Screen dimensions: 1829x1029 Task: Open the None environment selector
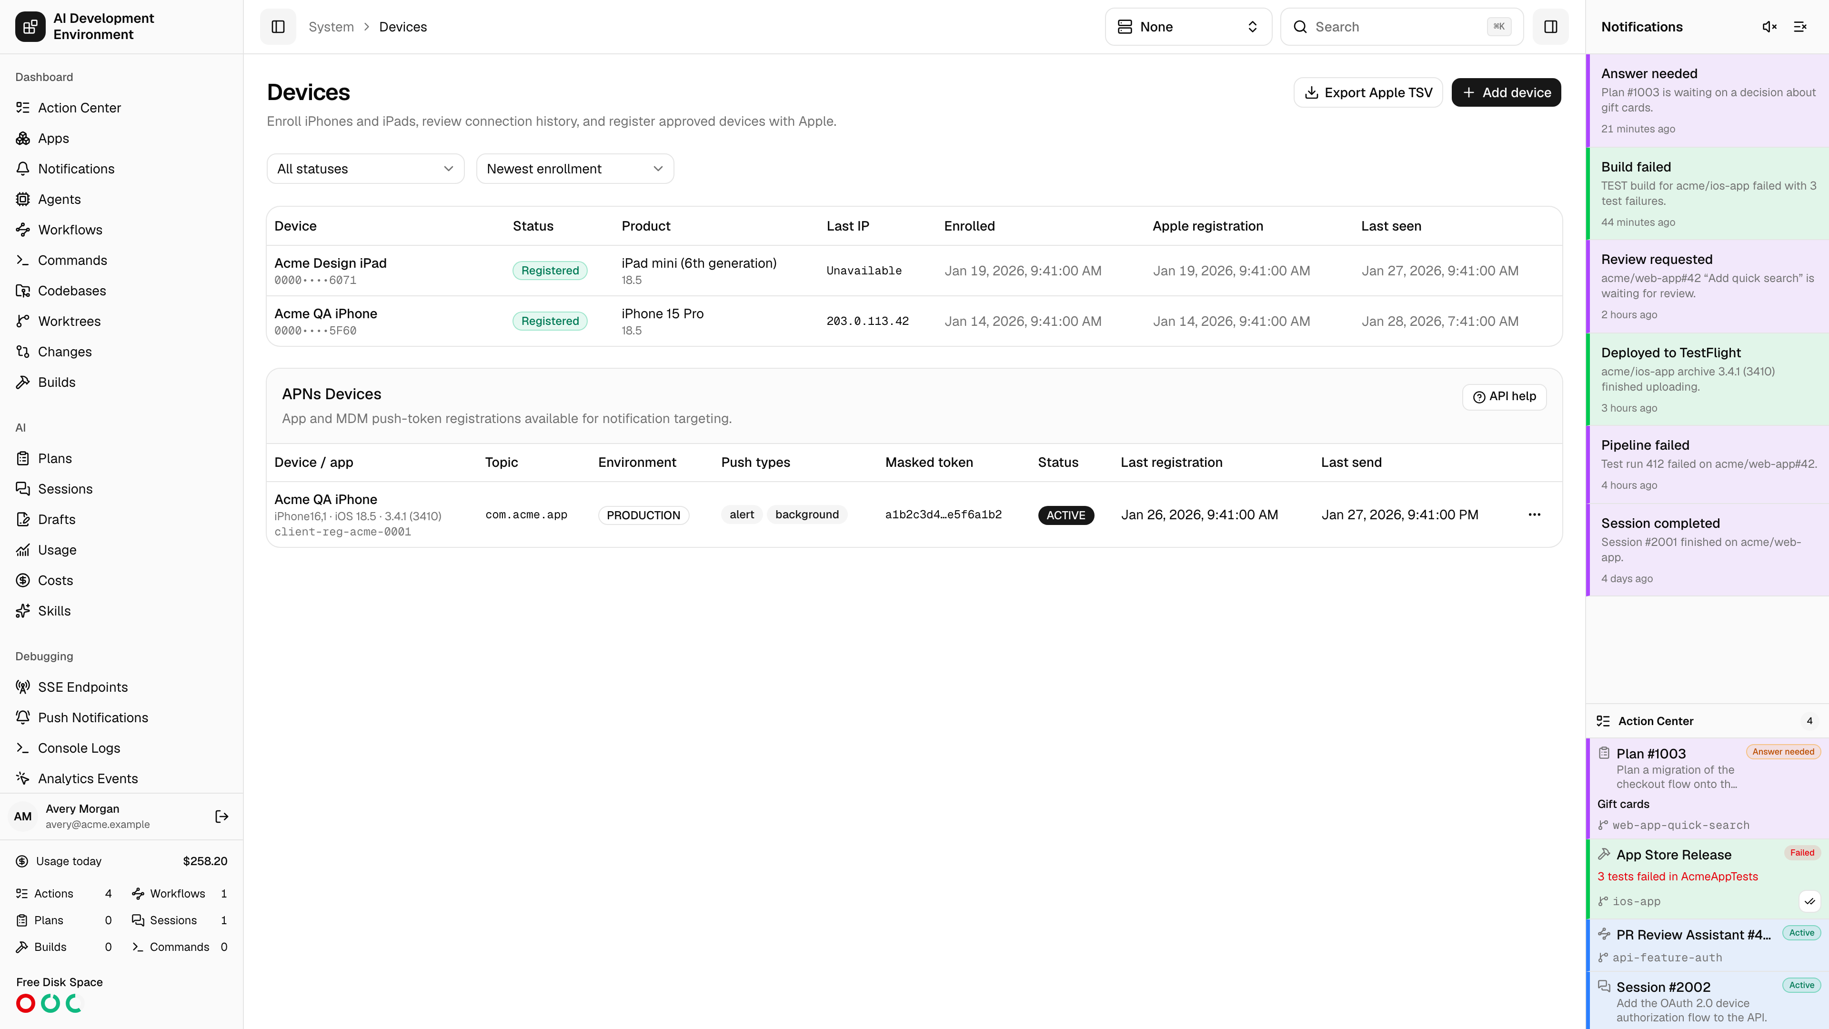coord(1188,27)
